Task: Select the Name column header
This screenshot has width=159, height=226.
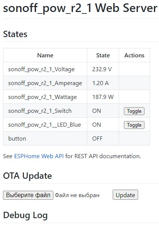Action: click(x=45, y=55)
